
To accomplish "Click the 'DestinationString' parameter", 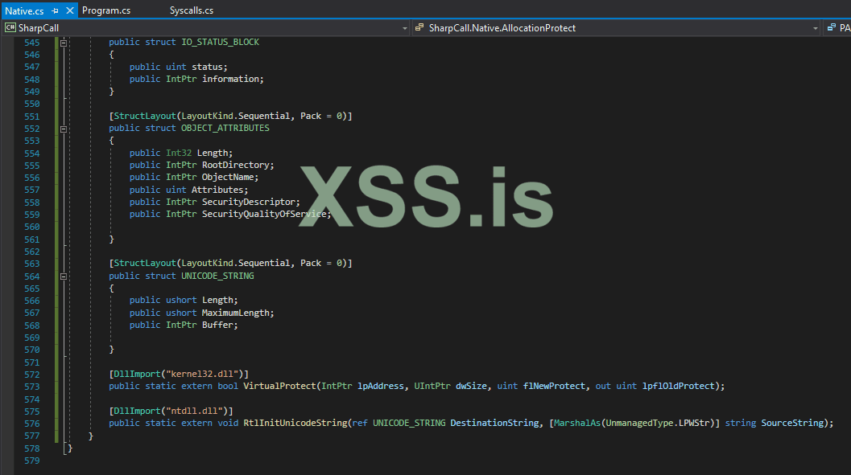I will pyautogui.click(x=494, y=423).
